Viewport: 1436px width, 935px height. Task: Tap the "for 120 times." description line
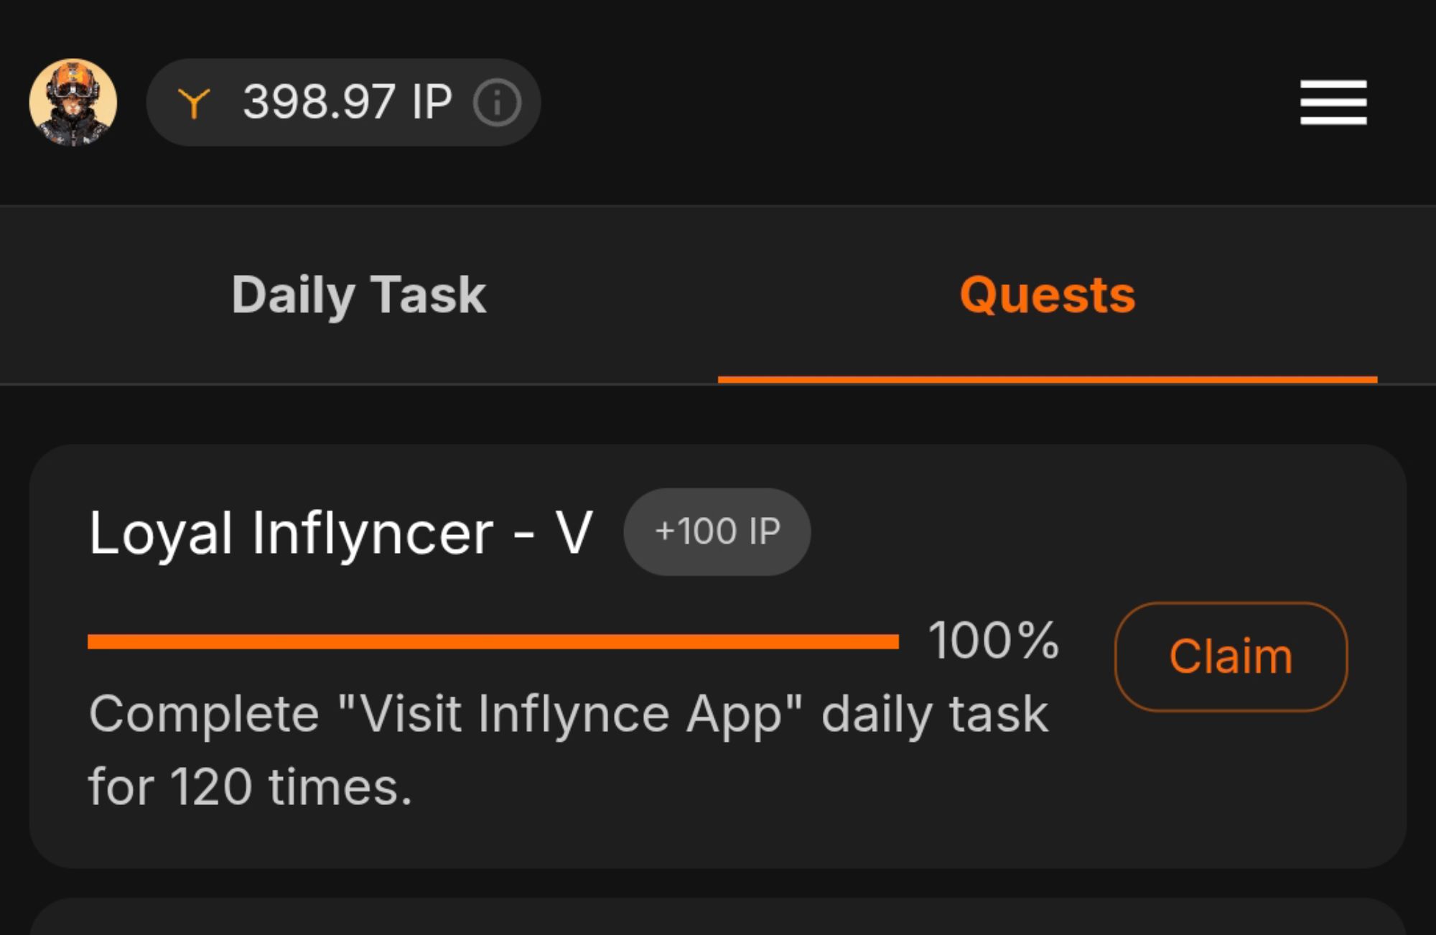(x=250, y=786)
